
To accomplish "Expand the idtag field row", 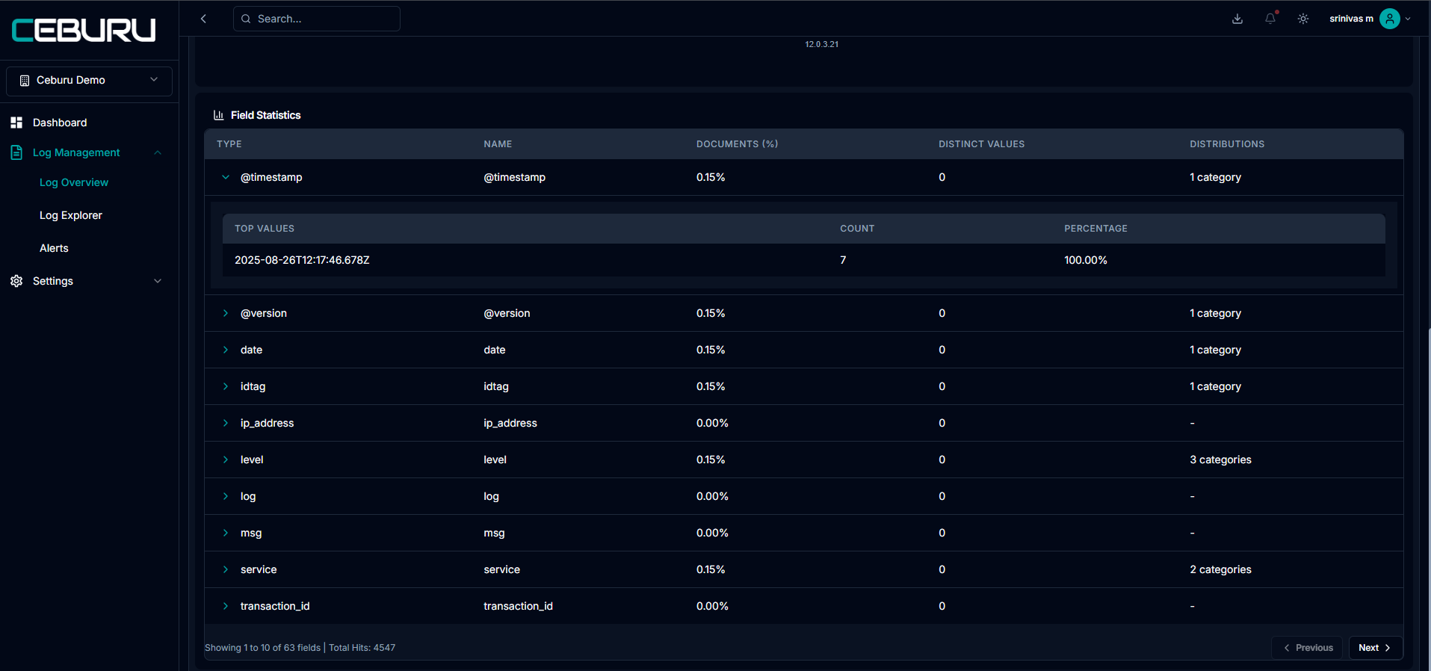I will [x=226, y=386].
